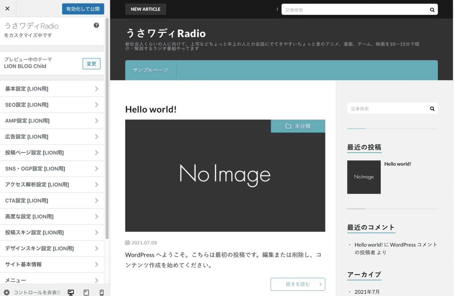Screen dimensions: 454x296
Task: Open Hello world! link under 最近のコメント
Action: (368, 245)
